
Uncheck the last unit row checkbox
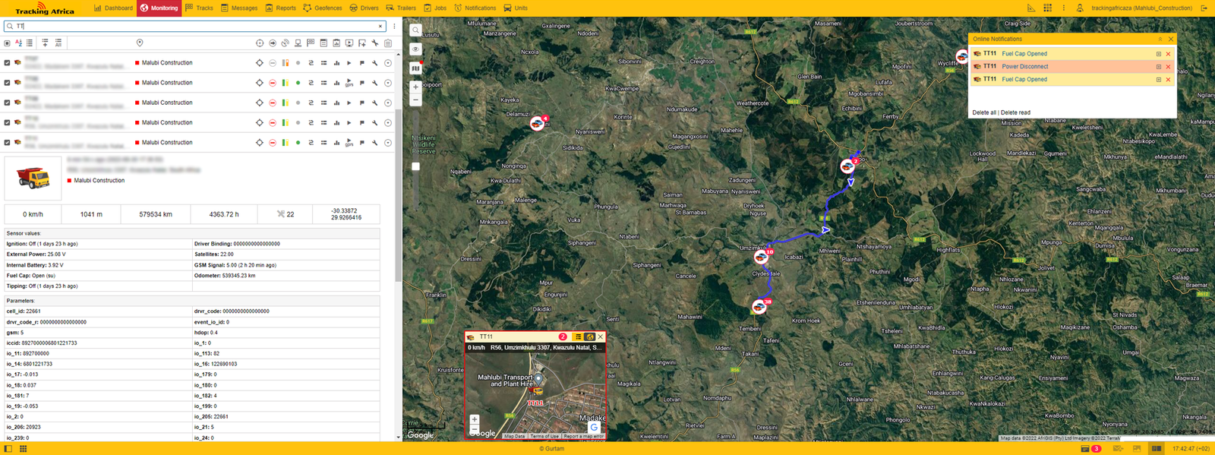point(7,143)
